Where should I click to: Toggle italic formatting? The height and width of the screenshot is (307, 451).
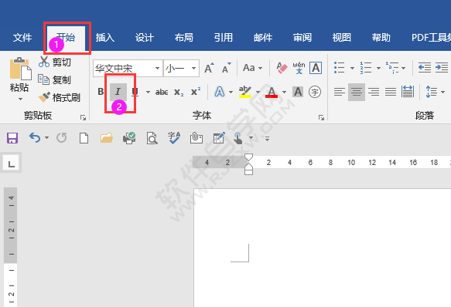click(x=118, y=92)
